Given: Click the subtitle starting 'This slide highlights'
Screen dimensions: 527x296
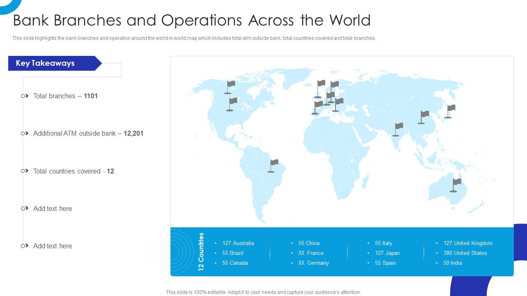Looking at the screenshot, I should [x=194, y=38].
